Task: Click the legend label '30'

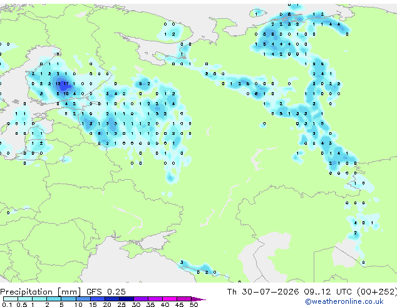Action: tap(136, 304)
